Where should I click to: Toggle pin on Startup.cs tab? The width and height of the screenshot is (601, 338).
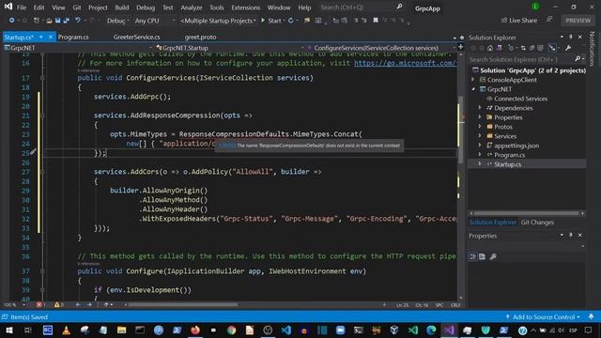click(x=41, y=38)
